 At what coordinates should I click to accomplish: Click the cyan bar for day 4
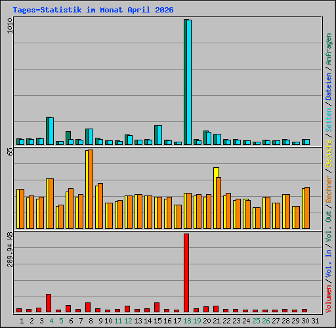click(51, 131)
